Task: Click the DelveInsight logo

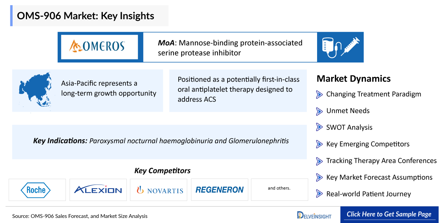Action: coord(314,215)
